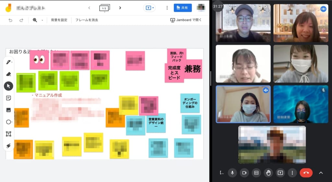
Task: Click video tile of woman wearing glasses
Action: tap(243, 63)
